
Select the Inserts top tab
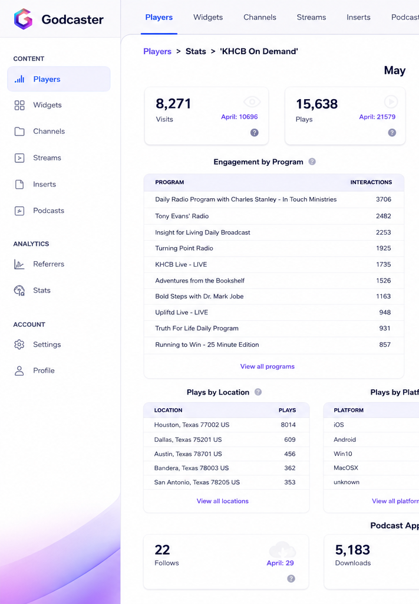click(358, 17)
